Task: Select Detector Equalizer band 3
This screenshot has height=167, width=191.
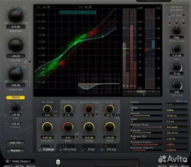Action: tap(184, 24)
